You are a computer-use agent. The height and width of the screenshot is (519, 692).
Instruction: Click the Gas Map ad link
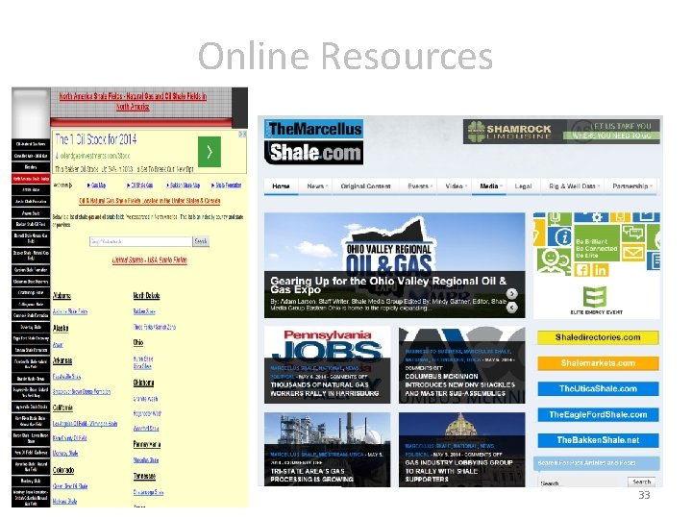(97, 185)
